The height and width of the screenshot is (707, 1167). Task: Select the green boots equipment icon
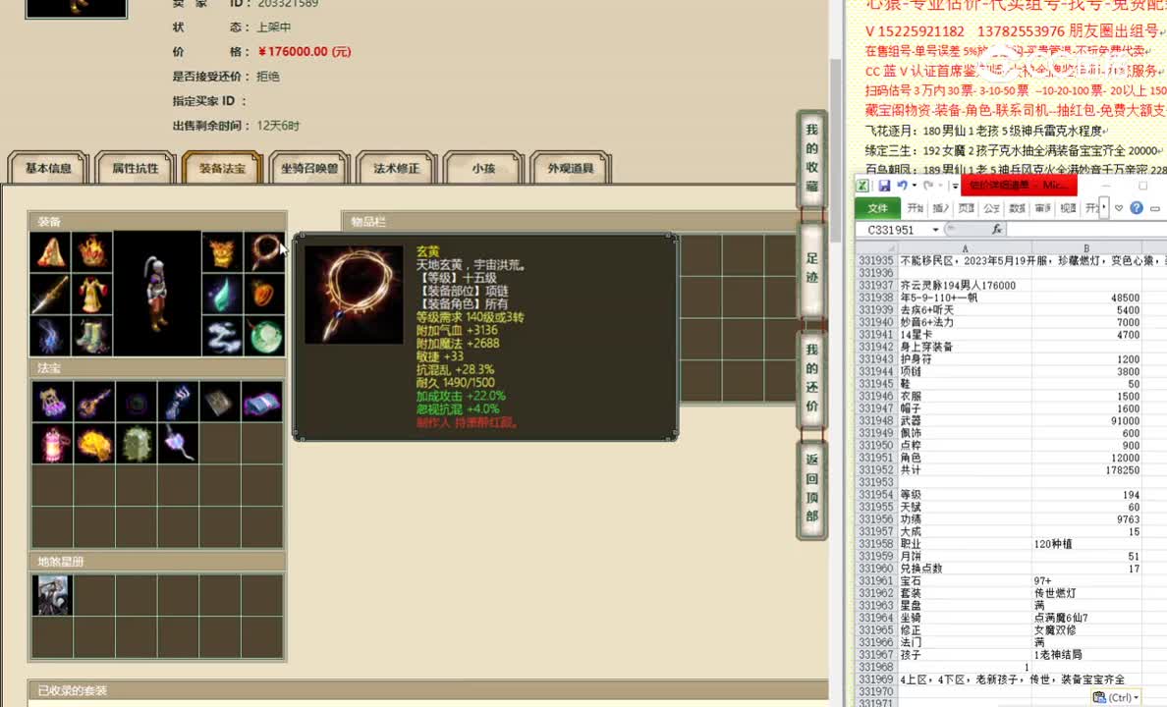coord(92,337)
